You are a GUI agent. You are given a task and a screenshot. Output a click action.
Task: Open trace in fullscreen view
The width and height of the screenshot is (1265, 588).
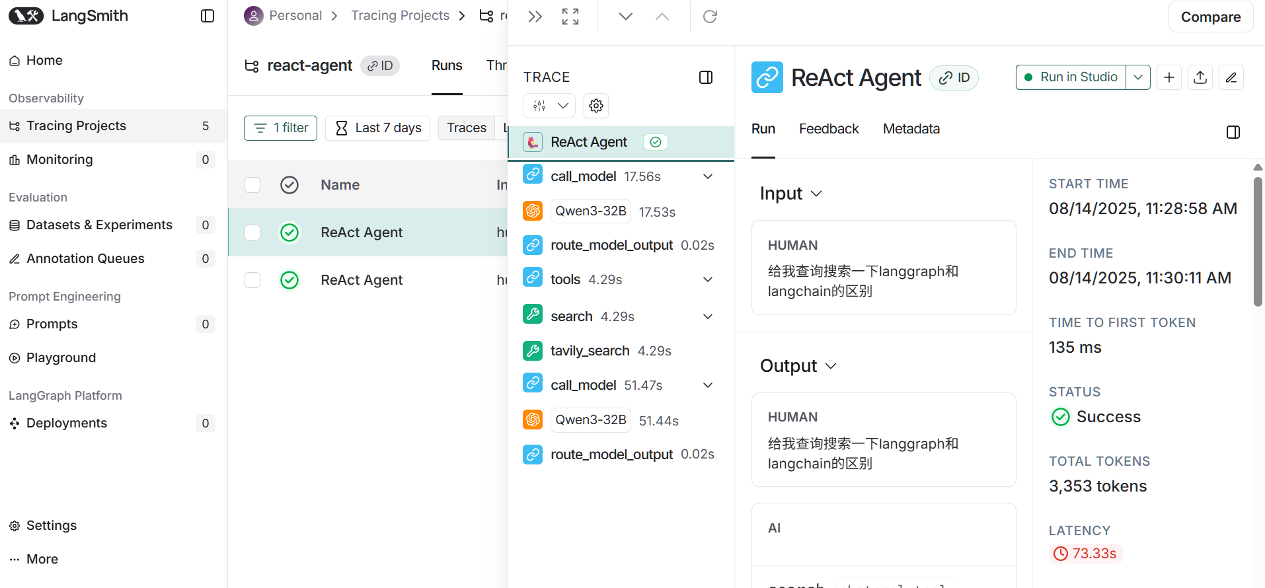(570, 17)
